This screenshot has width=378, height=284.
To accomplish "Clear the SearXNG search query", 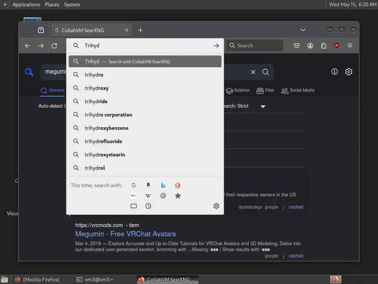I will pos(253,72).
